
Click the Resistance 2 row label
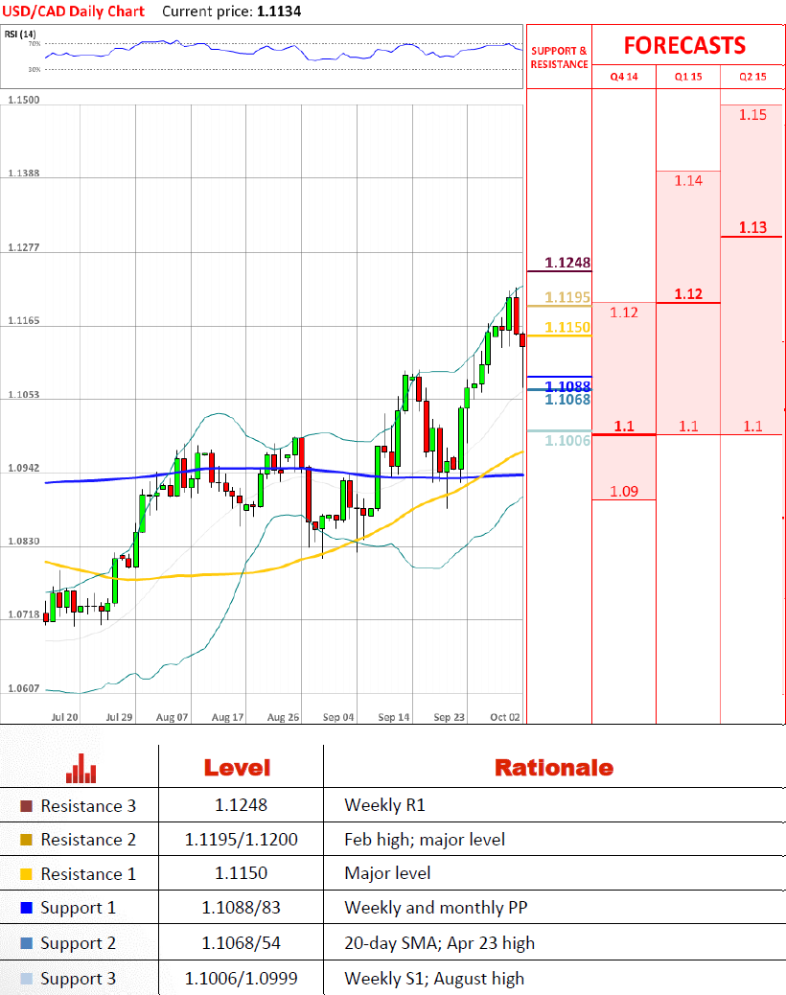88,840
